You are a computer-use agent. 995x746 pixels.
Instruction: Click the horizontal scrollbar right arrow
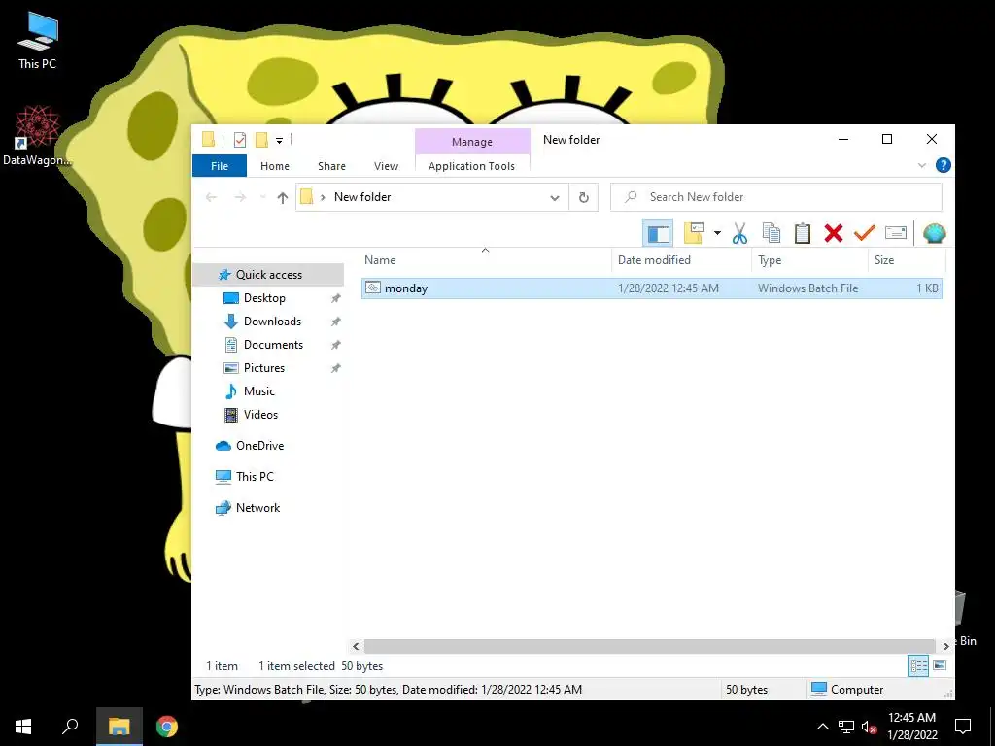pyautogui.click(x=946, y=646)
